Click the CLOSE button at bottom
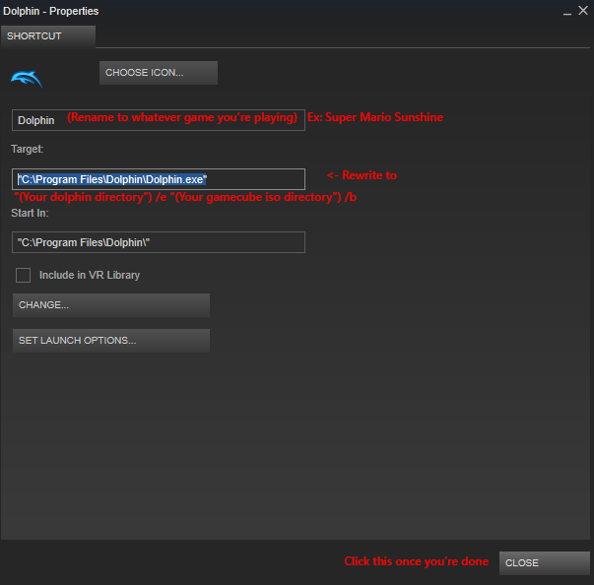Screen dimensions: 594x585 point(545,563)
